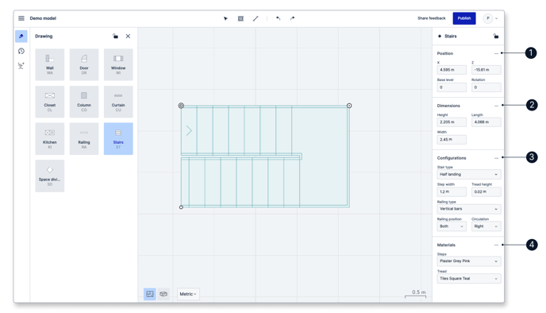
Task: Choose the Door drawing tool
Action: coord(84,64)
